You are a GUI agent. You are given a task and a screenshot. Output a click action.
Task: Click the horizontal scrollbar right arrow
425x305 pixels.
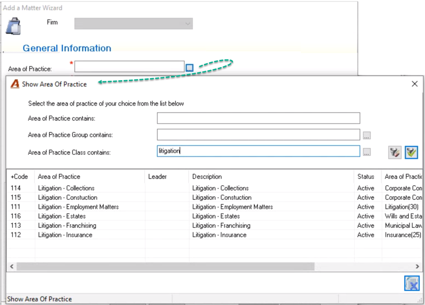[417, 266]
